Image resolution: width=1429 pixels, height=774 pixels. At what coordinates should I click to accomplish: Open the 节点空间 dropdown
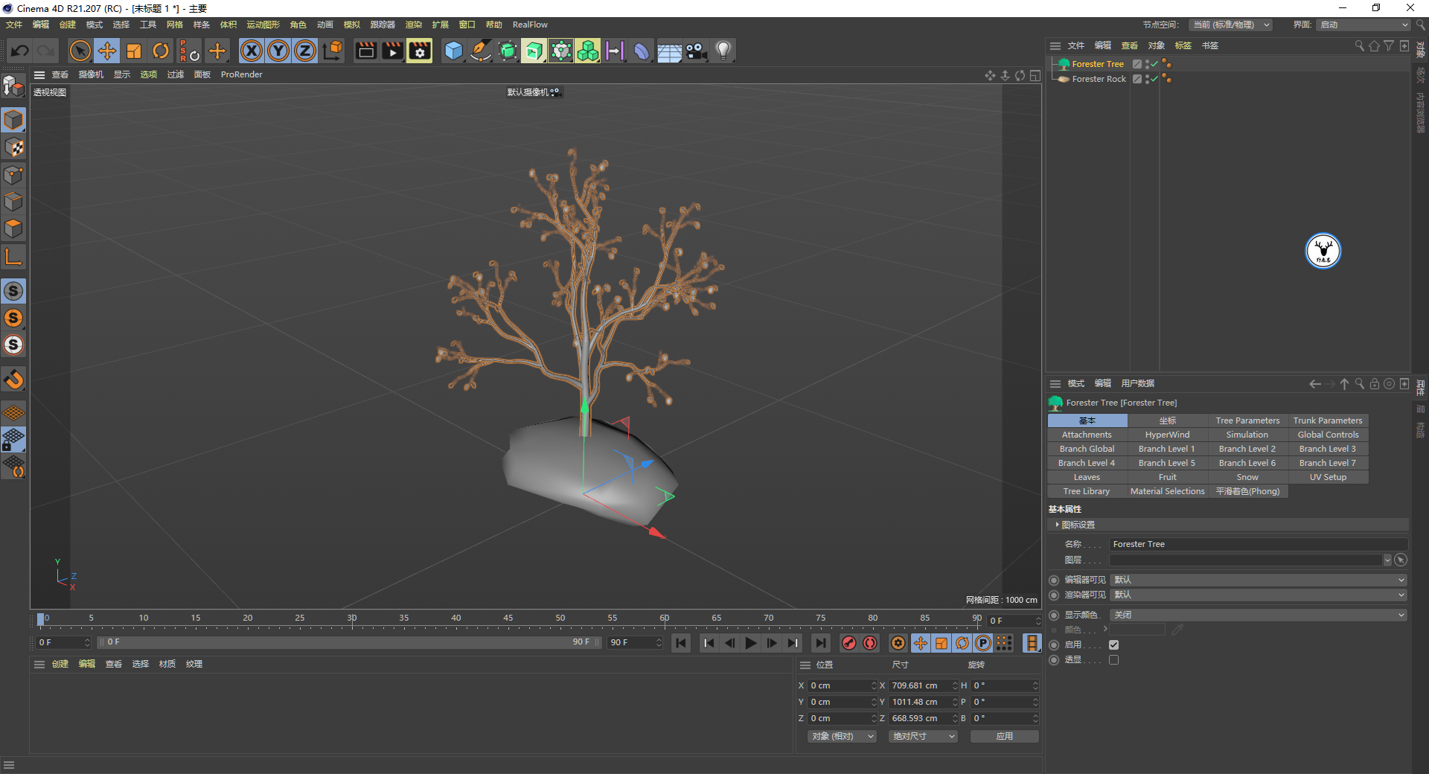(x=1230, y=25)
